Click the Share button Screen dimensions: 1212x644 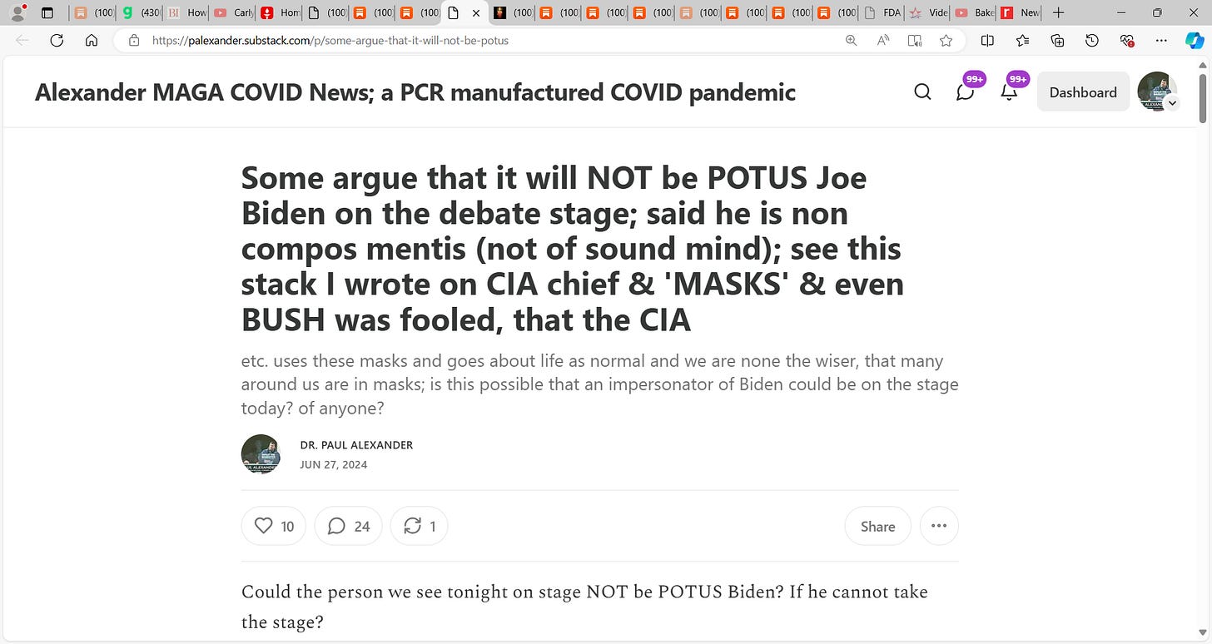pos(878,526)
